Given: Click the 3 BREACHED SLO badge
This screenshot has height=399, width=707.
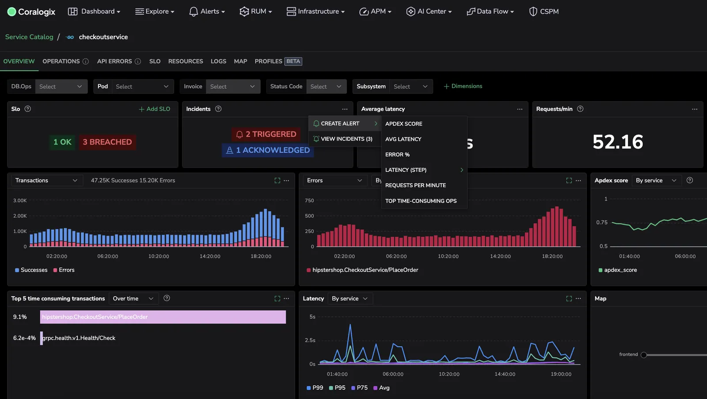Looking at the screenshot, I should [x=107, y=142].
